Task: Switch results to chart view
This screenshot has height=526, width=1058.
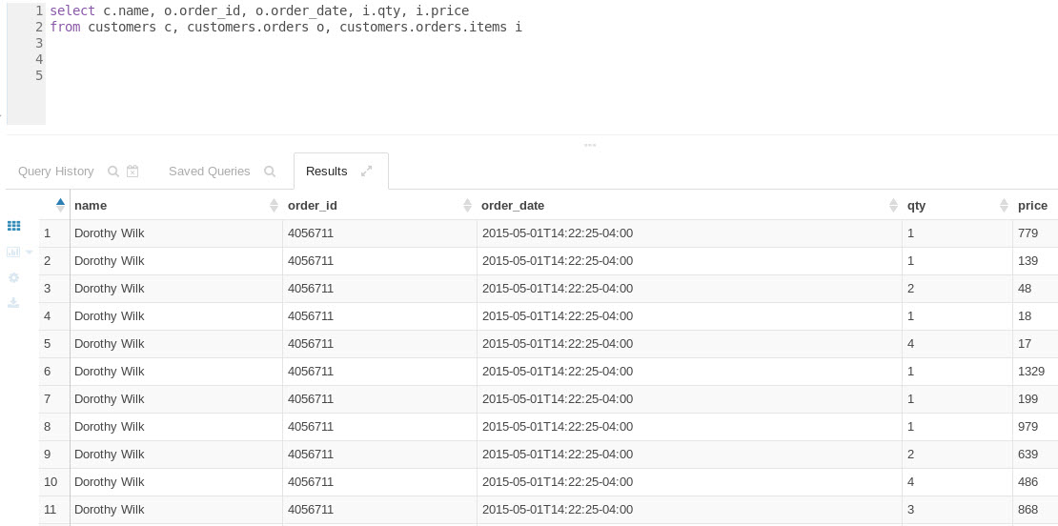Action: tap(13, 252)
